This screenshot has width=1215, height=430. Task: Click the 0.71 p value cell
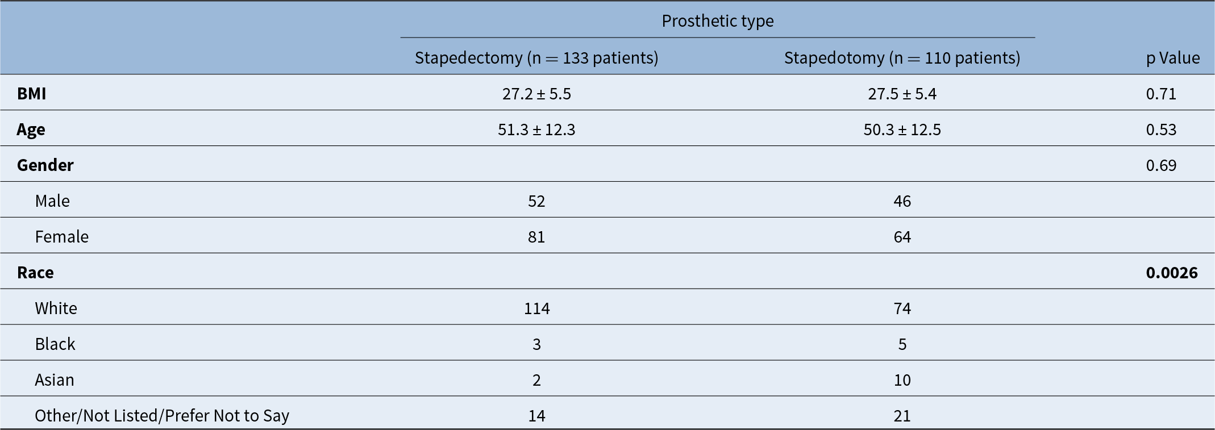[1161, 94]
